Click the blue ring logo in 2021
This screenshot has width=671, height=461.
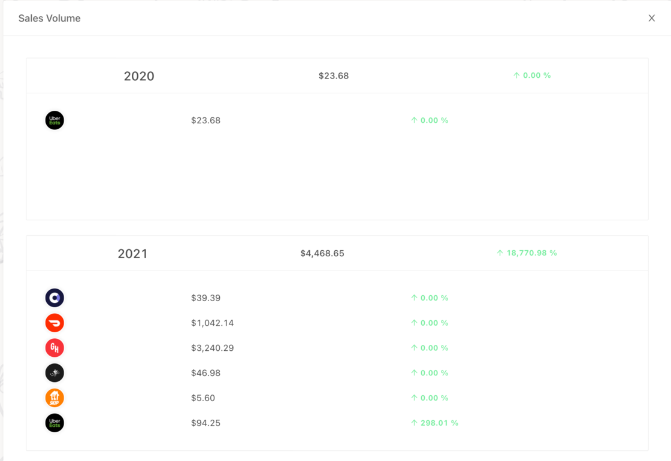tap(55, 298)
